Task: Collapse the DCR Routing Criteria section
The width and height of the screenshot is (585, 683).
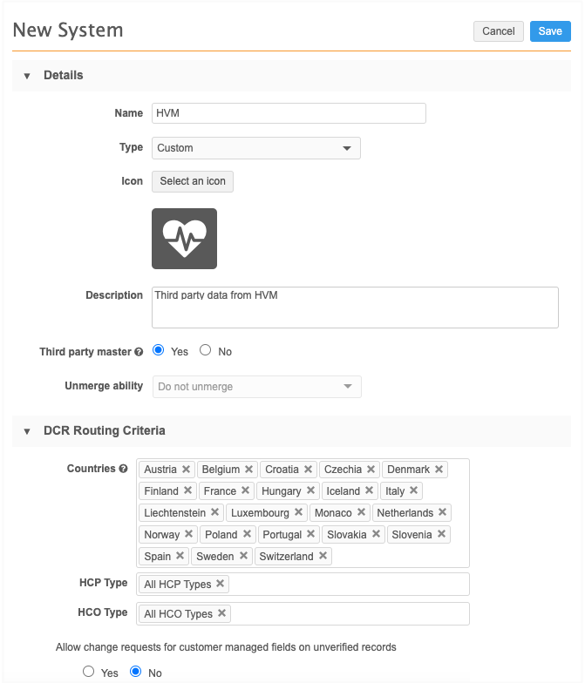Action: (27, 431)
